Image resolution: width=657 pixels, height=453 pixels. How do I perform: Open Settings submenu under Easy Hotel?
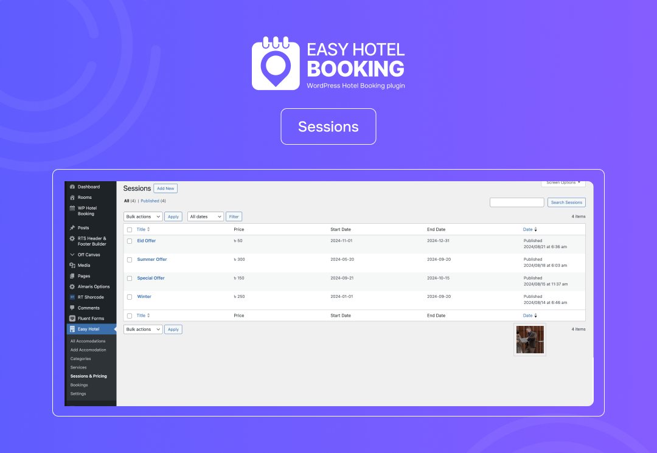tap(78, 394)
